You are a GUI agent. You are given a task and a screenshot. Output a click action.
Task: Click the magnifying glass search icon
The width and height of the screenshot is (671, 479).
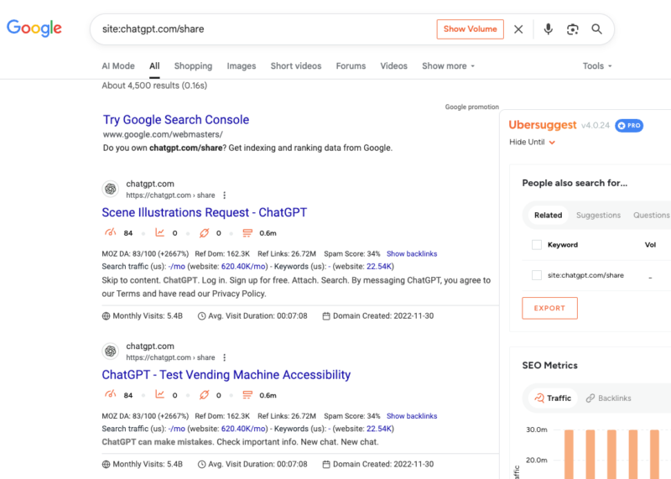(x=596, y=29)
